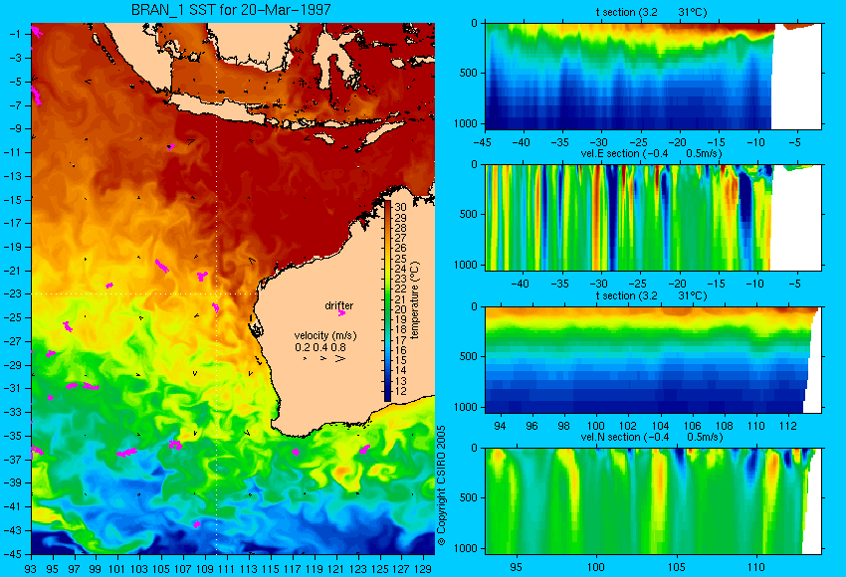Click 94 on the longitude temperature section axis

[500, 426]
